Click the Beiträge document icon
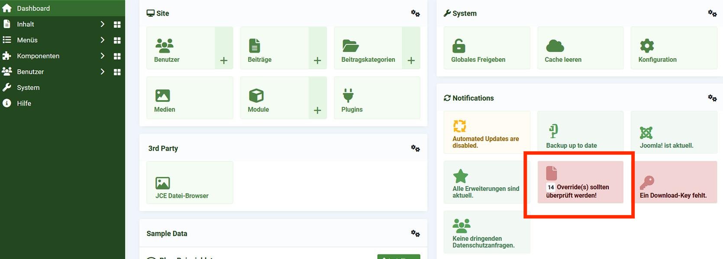 click(x=255, y=45)
